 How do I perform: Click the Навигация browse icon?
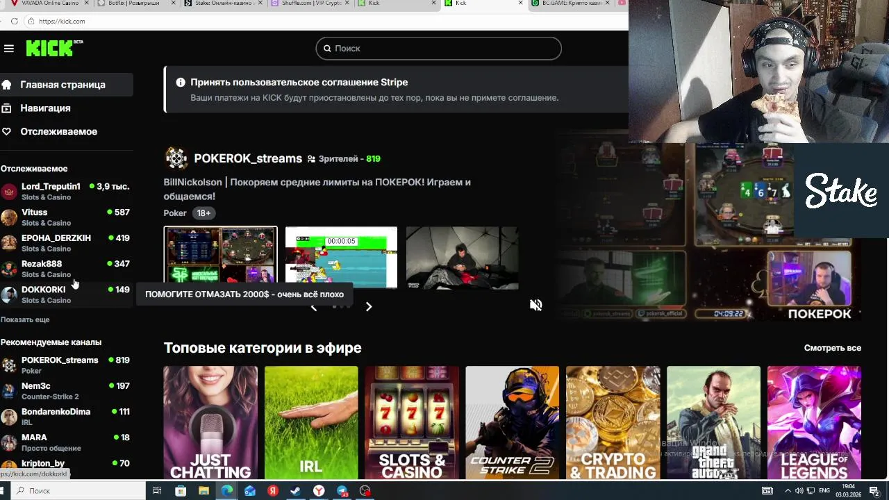[x=7, y=108]
